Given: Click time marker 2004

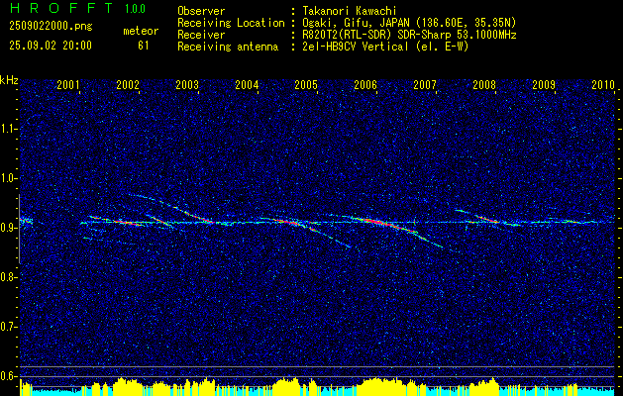Looking at the screenshot, I should coord(247,84).
